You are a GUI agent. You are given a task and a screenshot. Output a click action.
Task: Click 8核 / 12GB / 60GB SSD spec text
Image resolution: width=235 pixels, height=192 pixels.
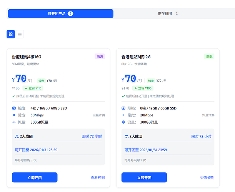pyautogui.click(x=158, y=108)
